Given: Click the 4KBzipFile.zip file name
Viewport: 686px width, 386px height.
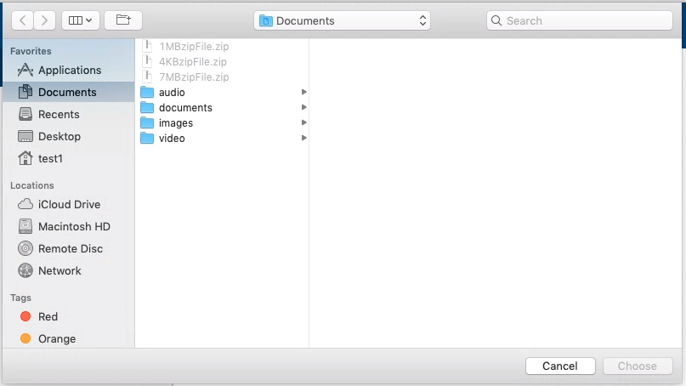Looking at the screenshot, I should click(x=193, y=62).
